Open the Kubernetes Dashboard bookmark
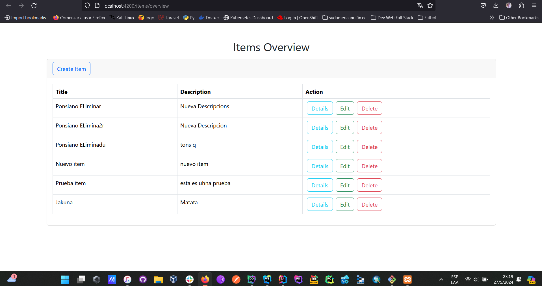Screen dimensions: 542x286 pyautogui.click(x=248, y=18)
